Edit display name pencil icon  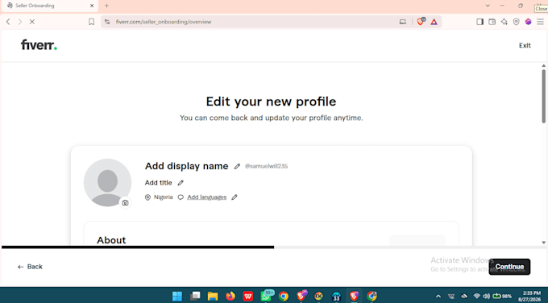237,166
